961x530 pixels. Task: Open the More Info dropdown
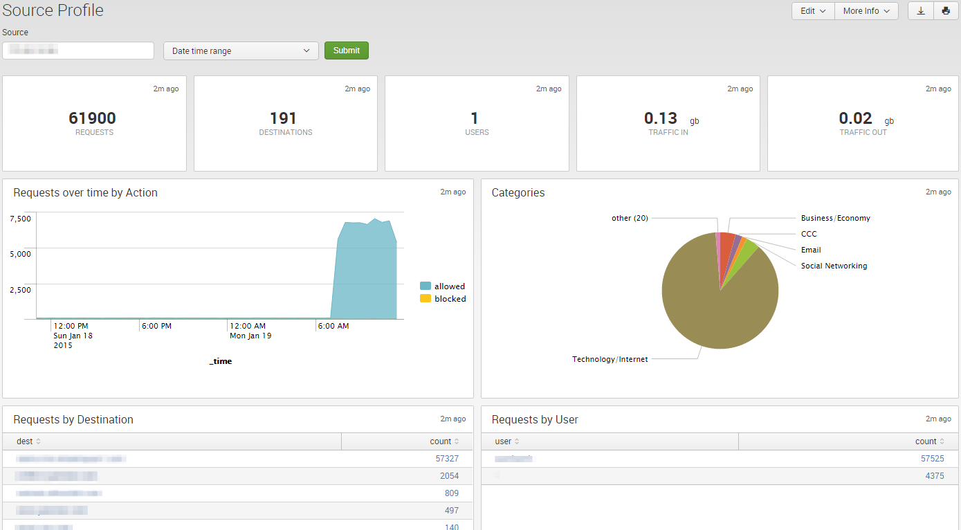point(866,11)
